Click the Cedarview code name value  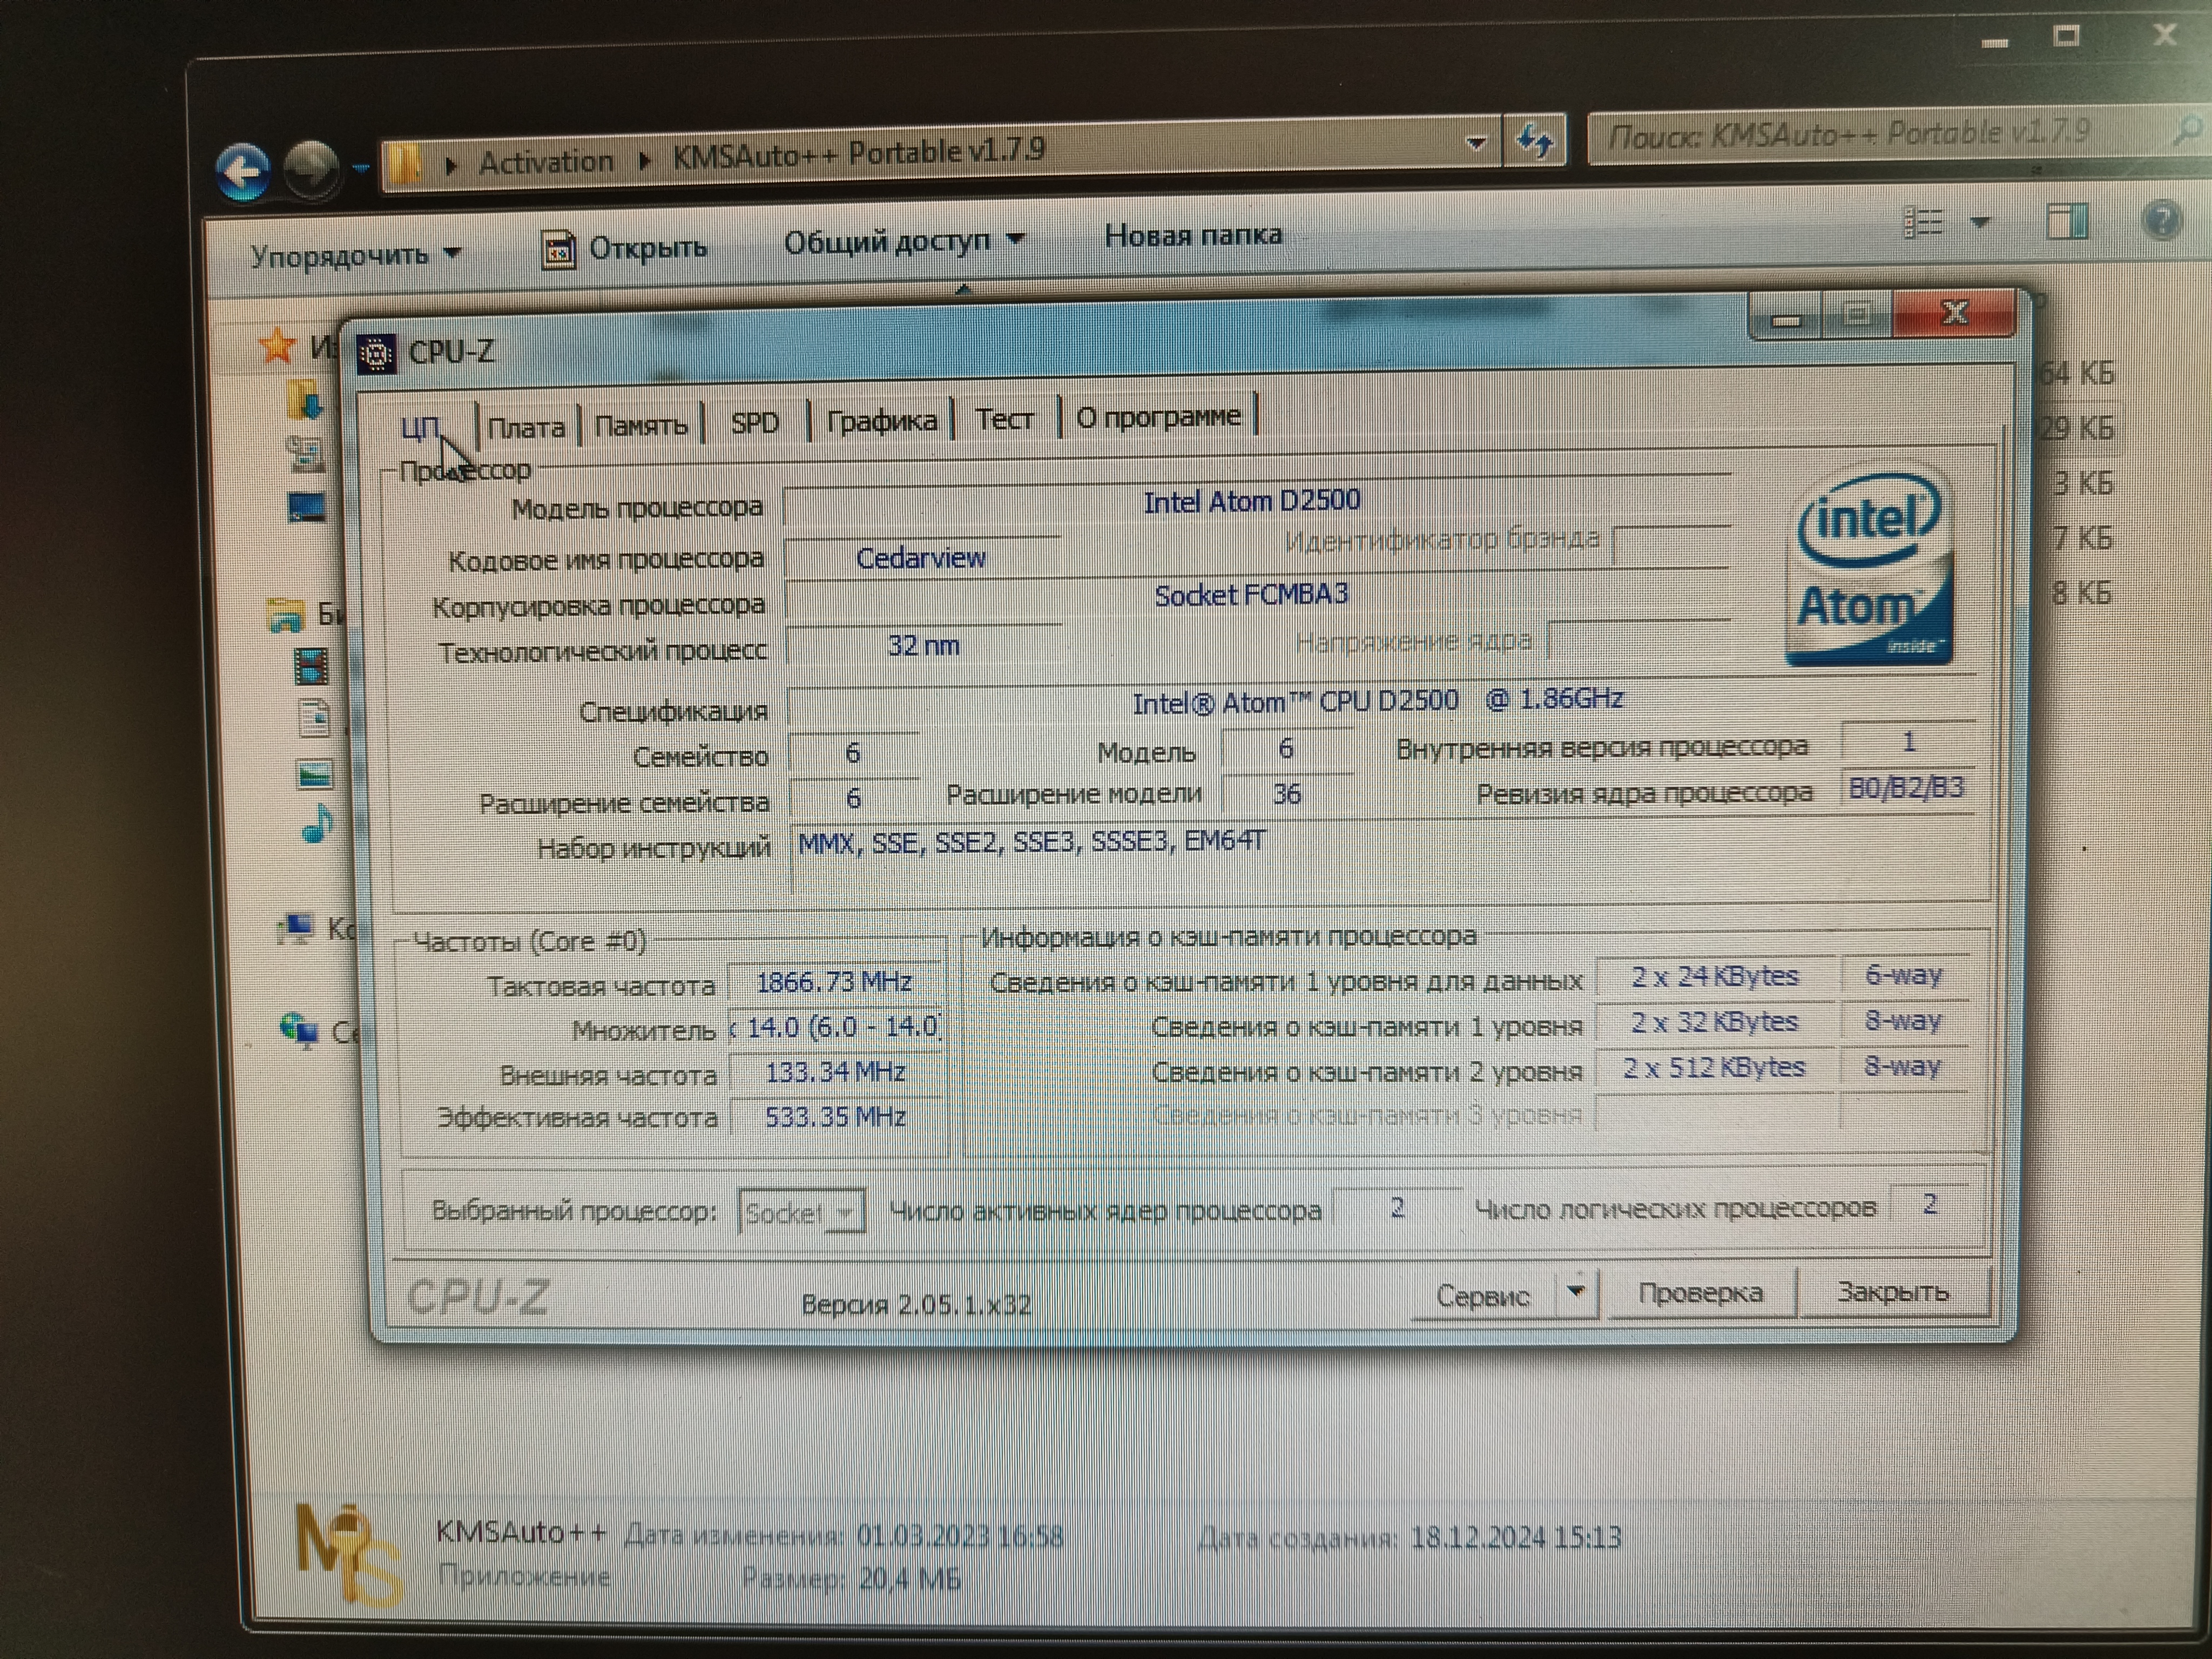pos(920,558)
